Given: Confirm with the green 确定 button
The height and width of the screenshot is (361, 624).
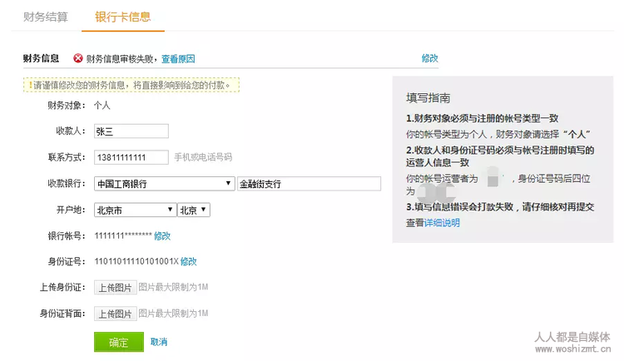Looking at the screenshot, I should pos(119,342).
